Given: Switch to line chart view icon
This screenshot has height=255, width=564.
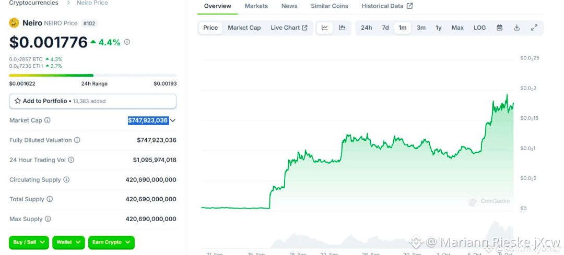Looking at the screenshot, I should pyautogui.click(x=325, y=28).
